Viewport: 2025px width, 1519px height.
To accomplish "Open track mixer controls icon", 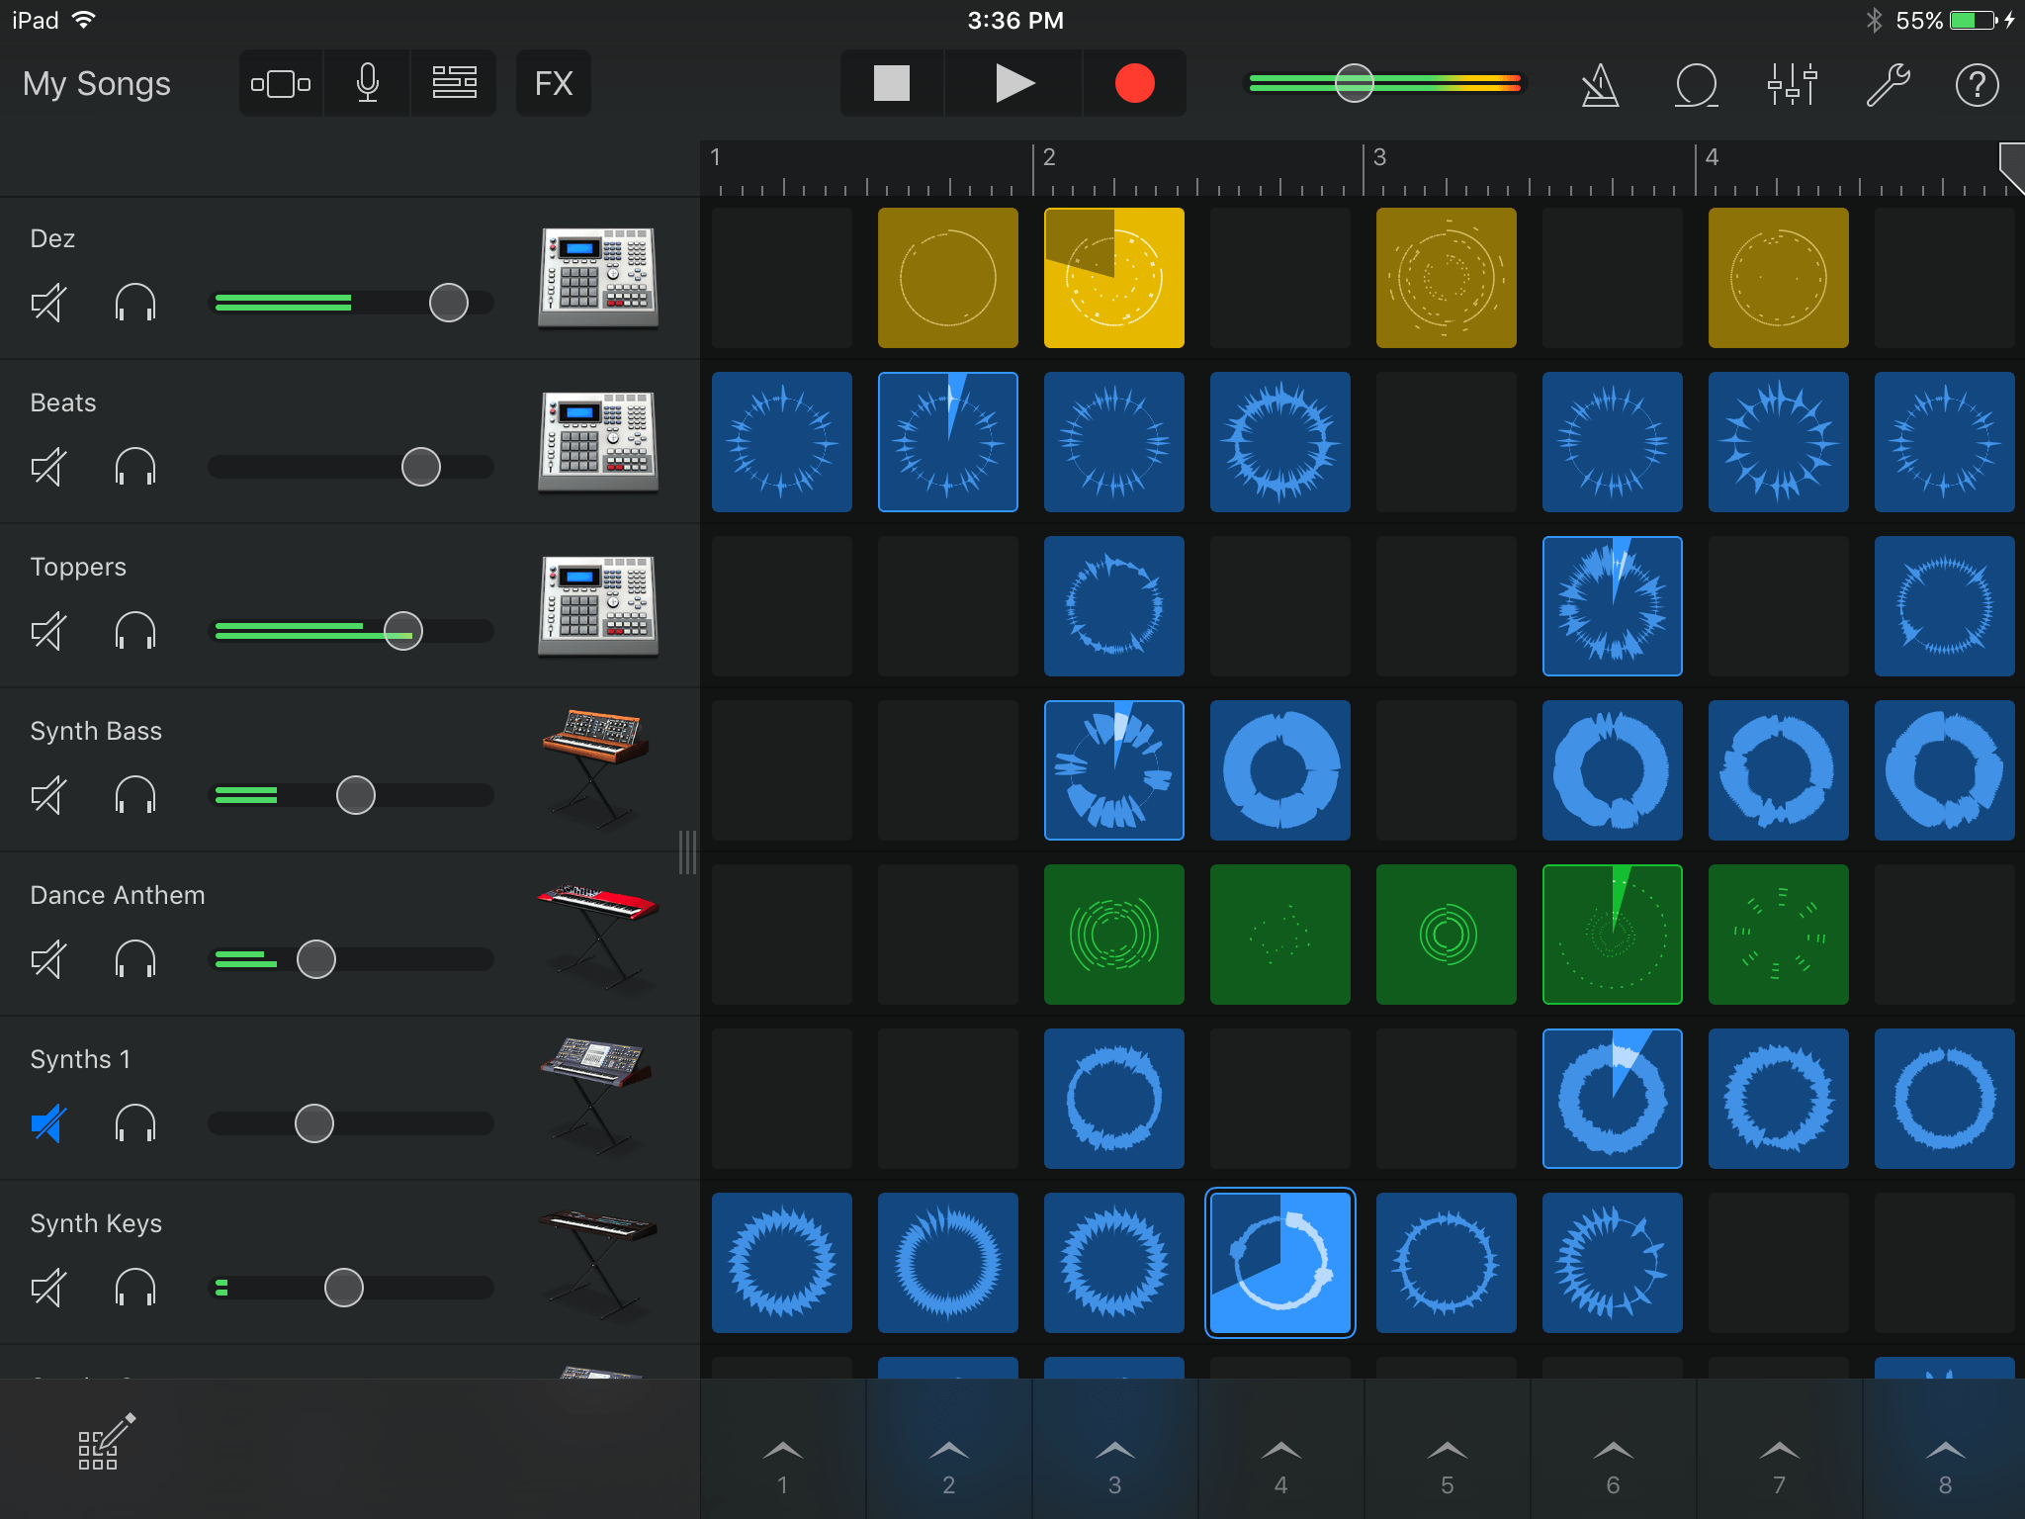I will pos(1792,85).
